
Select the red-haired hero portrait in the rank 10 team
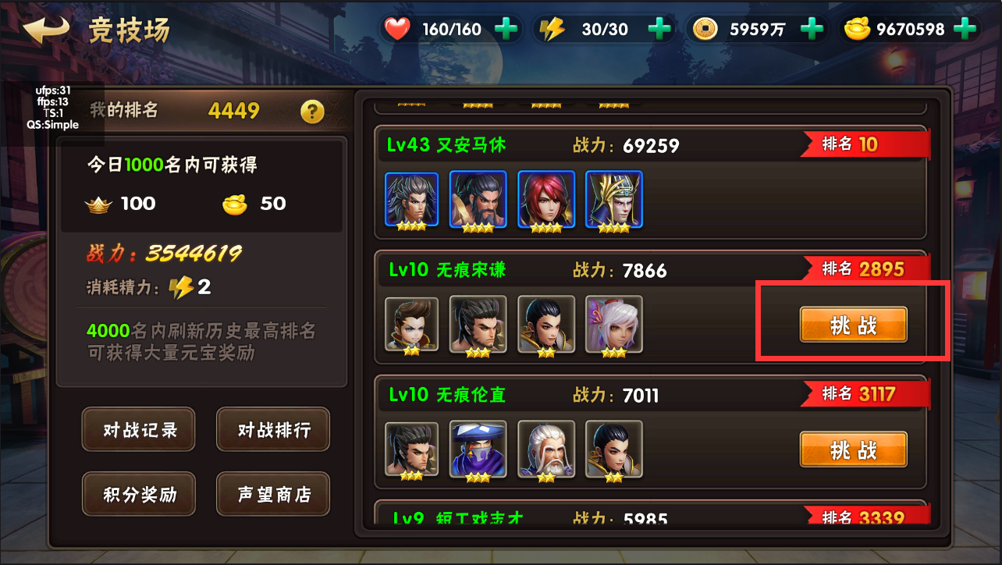click(546, 199)
